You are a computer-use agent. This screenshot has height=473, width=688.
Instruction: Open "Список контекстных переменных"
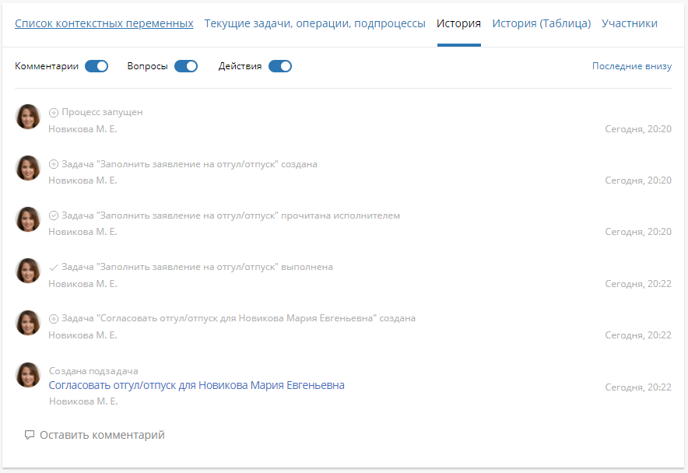104,23
